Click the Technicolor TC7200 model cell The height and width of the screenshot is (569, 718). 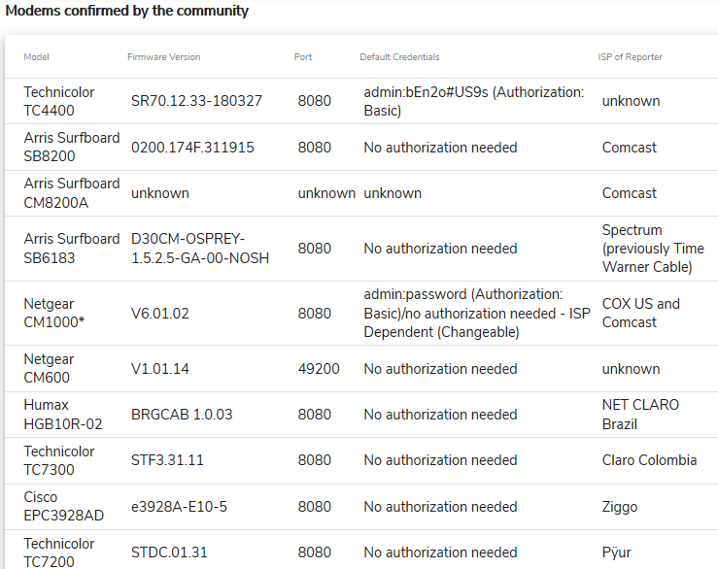[59, 552]
